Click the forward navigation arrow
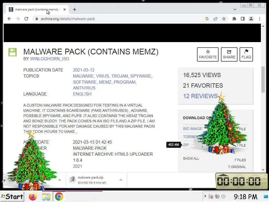The image size is (269, 202). tap(18, 19)
